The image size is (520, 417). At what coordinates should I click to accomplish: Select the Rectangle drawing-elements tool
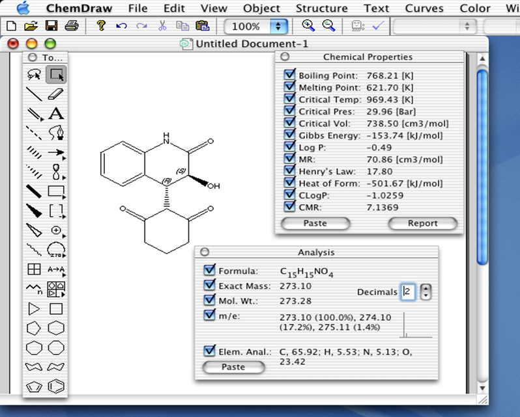point(56,191)
